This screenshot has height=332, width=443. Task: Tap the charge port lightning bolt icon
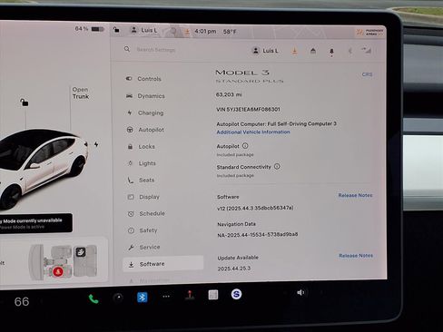coord(96,144)
